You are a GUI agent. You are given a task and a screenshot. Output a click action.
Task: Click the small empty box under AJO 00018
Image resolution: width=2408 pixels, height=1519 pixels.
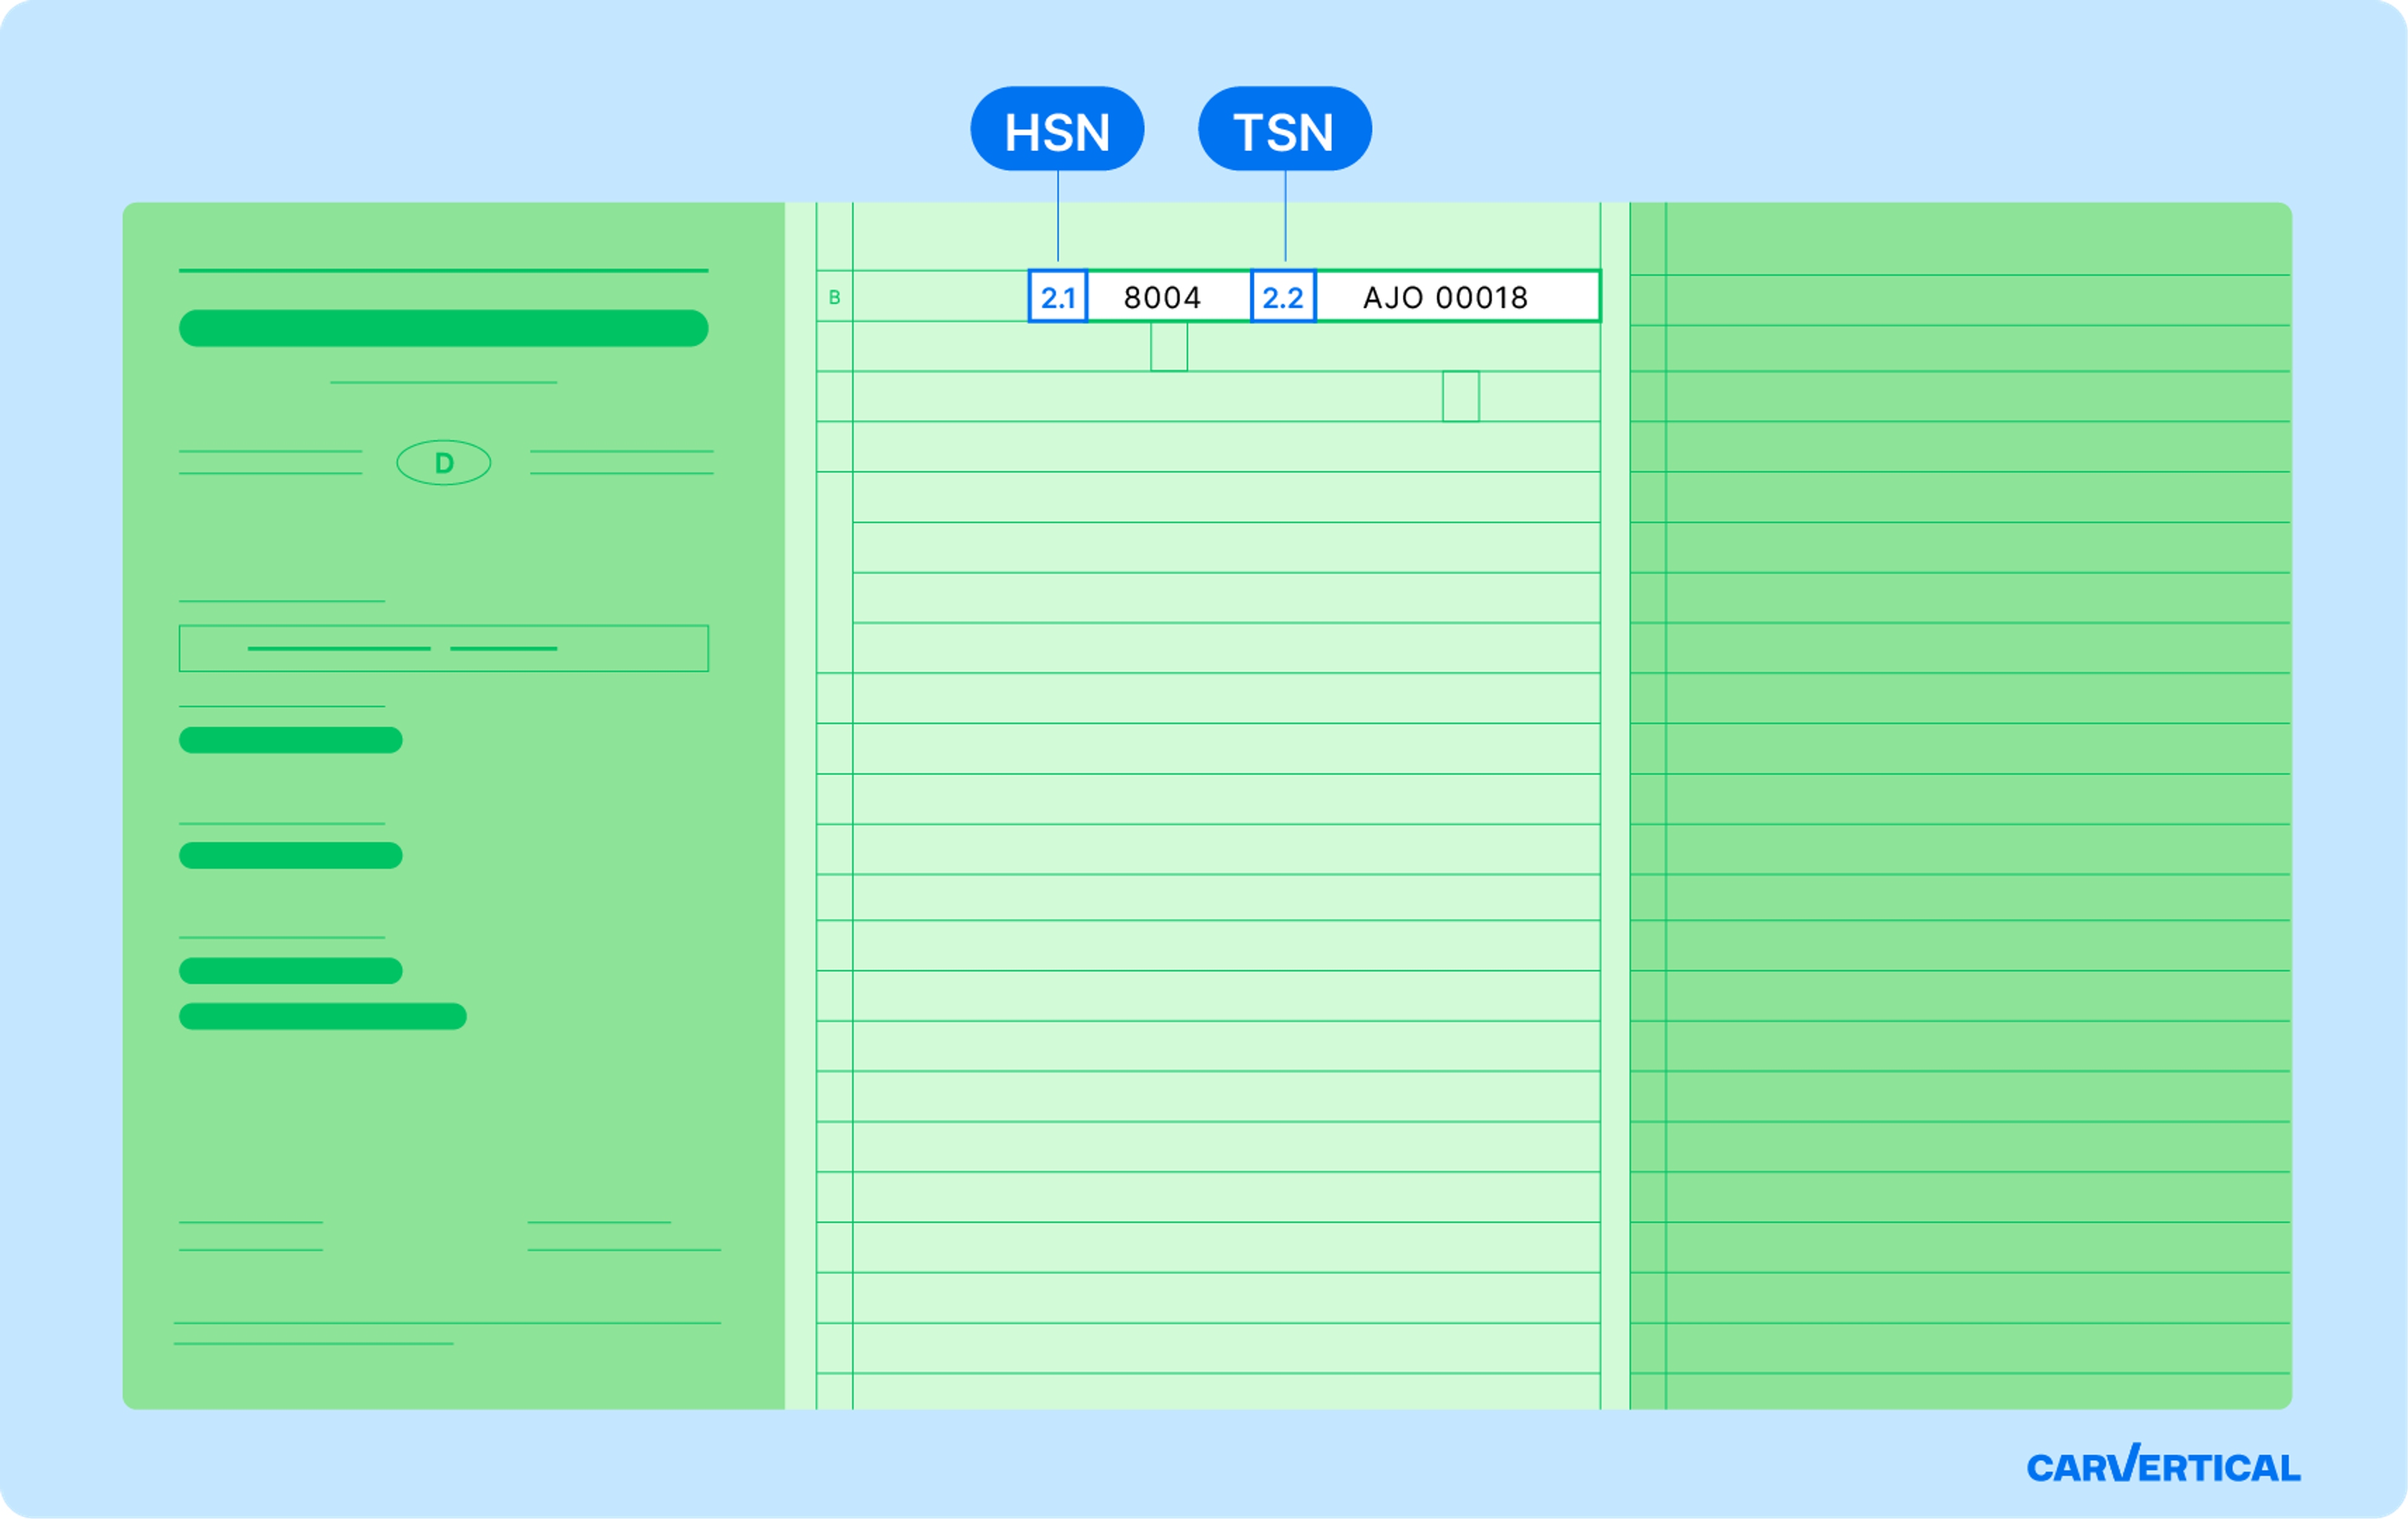click(x=1460, y=396)
